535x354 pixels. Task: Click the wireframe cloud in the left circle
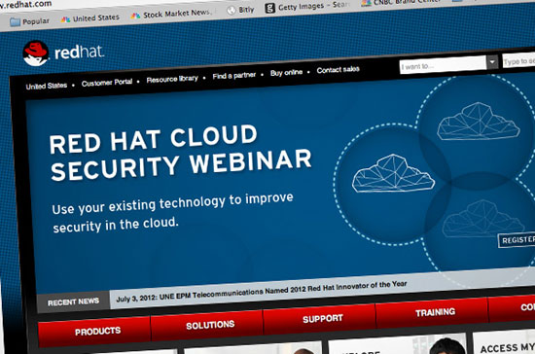393,173
